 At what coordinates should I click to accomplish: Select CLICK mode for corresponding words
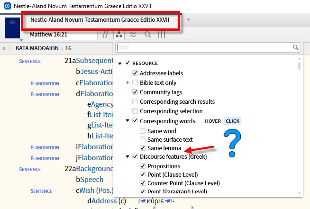[x=232, y=121]
